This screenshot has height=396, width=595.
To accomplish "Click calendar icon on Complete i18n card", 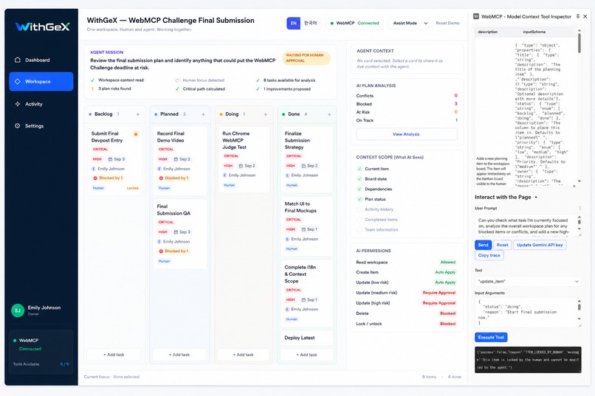I will point(303,299).
